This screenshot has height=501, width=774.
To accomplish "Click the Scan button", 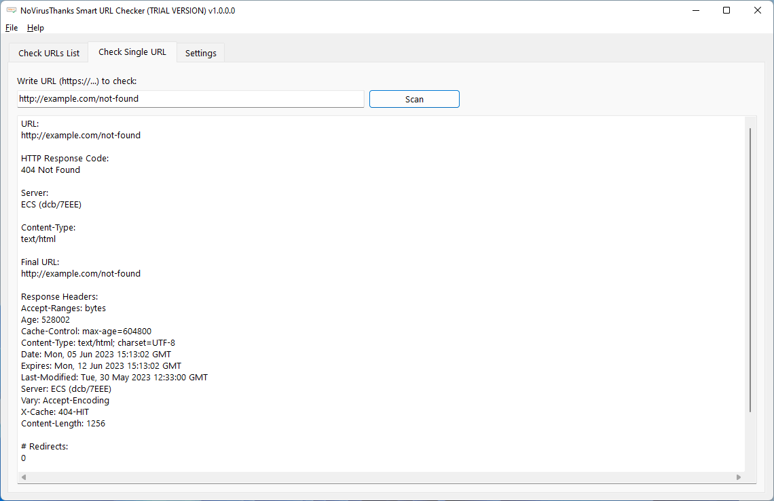I will 414,99.
